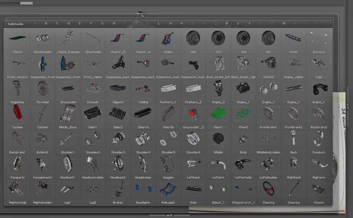The width and height of the screenshot is (353, 218).
Task: Click the bottom tray divider arrows
Action: tap(169, 215)
